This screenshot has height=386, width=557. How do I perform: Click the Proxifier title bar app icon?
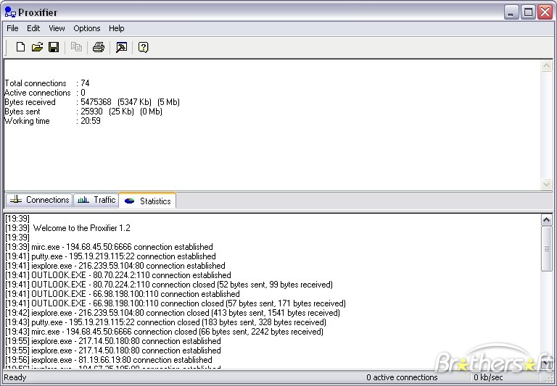coord(10,12)
